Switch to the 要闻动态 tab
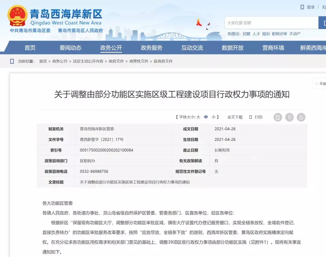Image resolution: width=326 pixels, height=257 pixels. pyautogui.click(x=70, y=48)
